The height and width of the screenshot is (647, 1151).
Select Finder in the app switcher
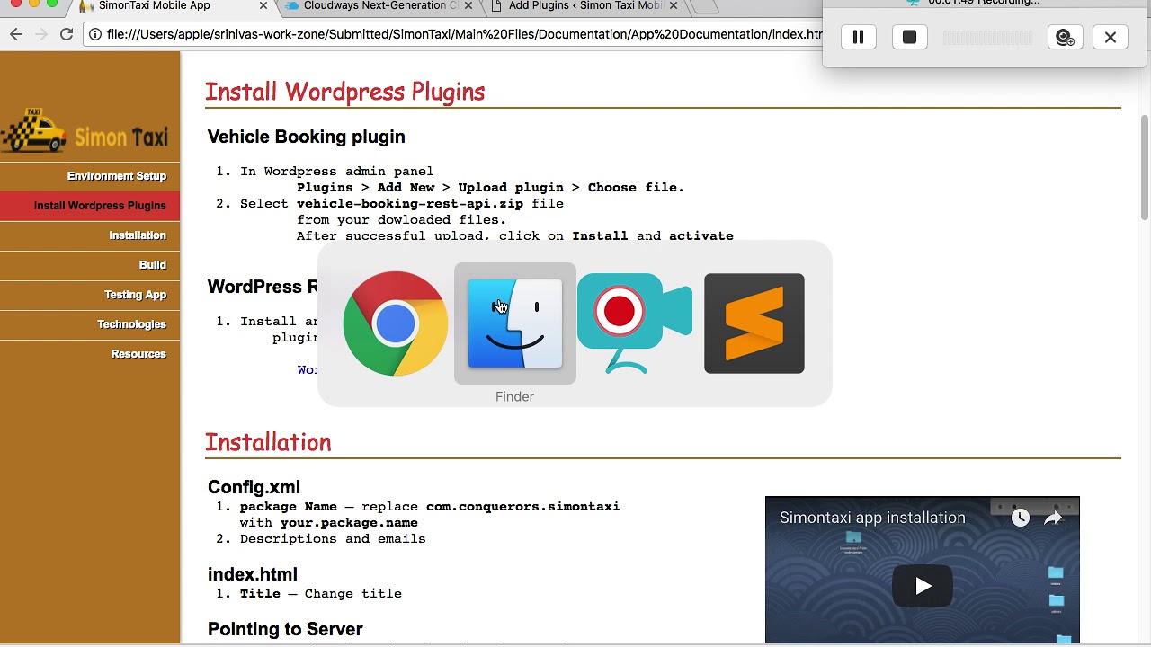(515, 323)
